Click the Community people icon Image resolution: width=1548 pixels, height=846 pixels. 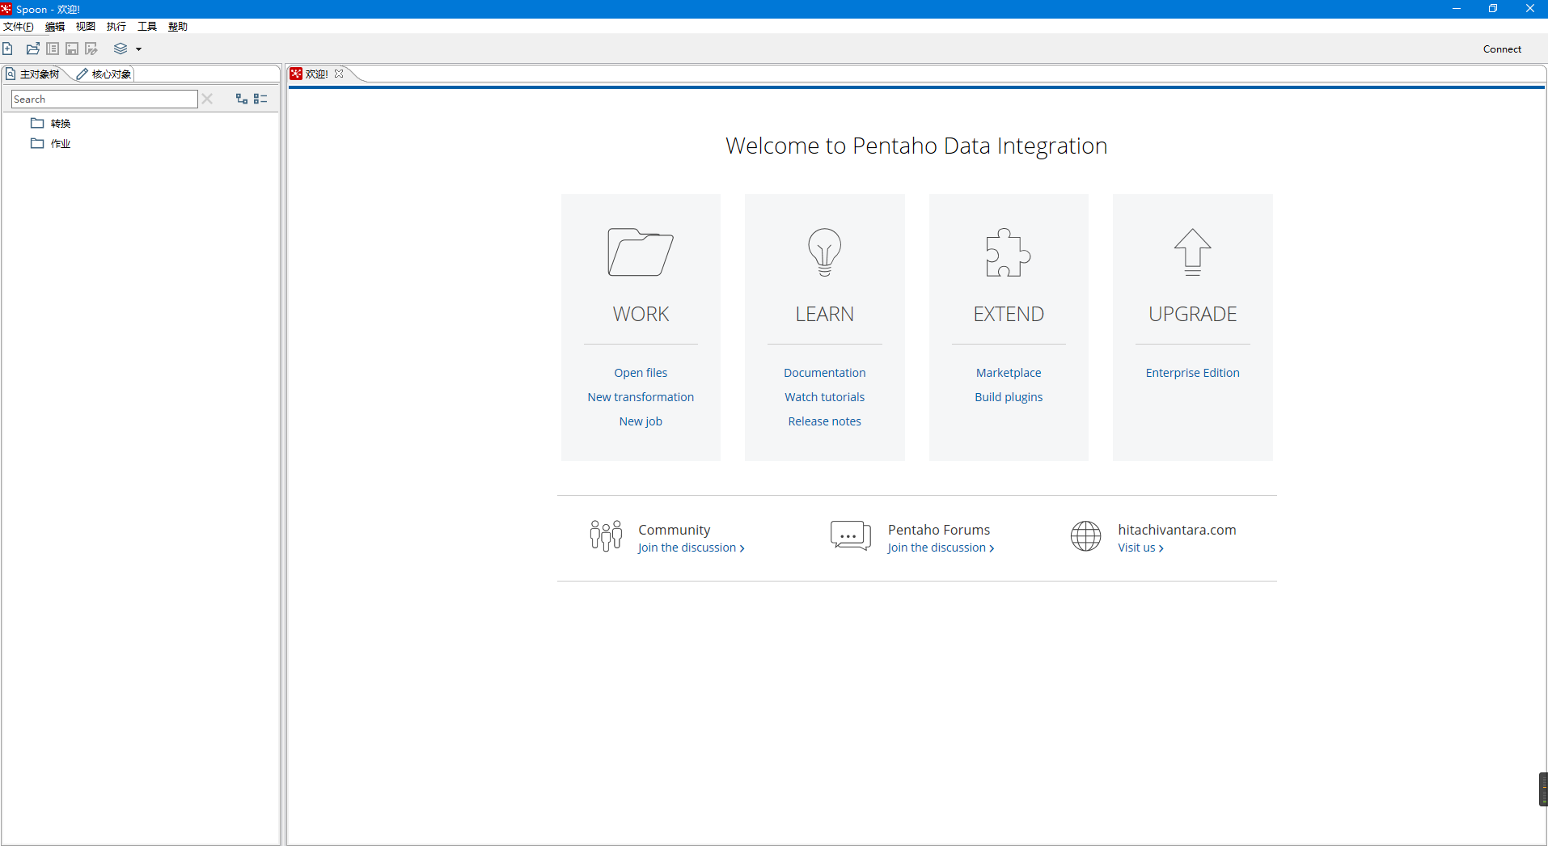point(606,535)
